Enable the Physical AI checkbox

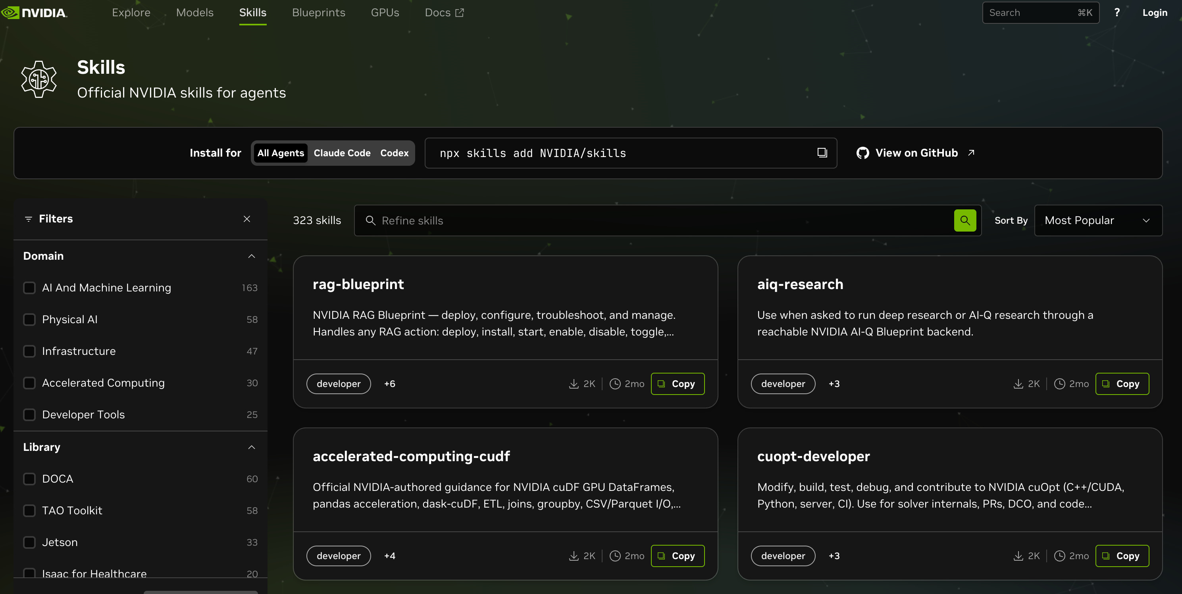(x=29, y=320)
